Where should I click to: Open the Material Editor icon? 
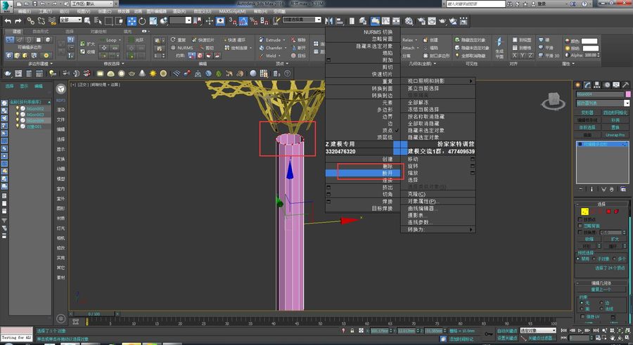tap(409, 21)
